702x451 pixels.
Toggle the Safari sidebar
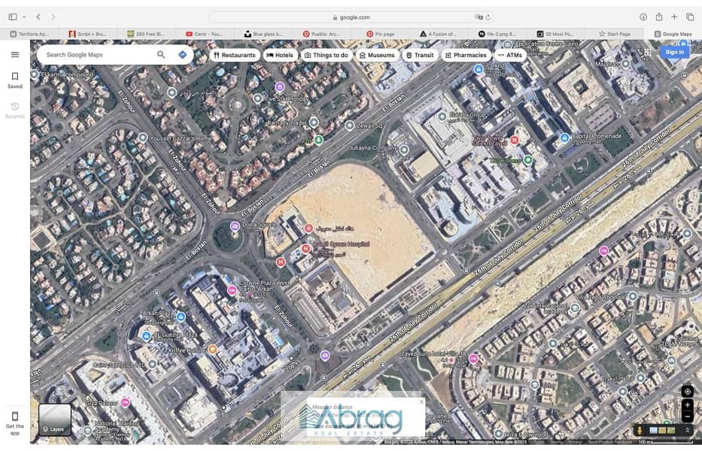coord(13,17)
